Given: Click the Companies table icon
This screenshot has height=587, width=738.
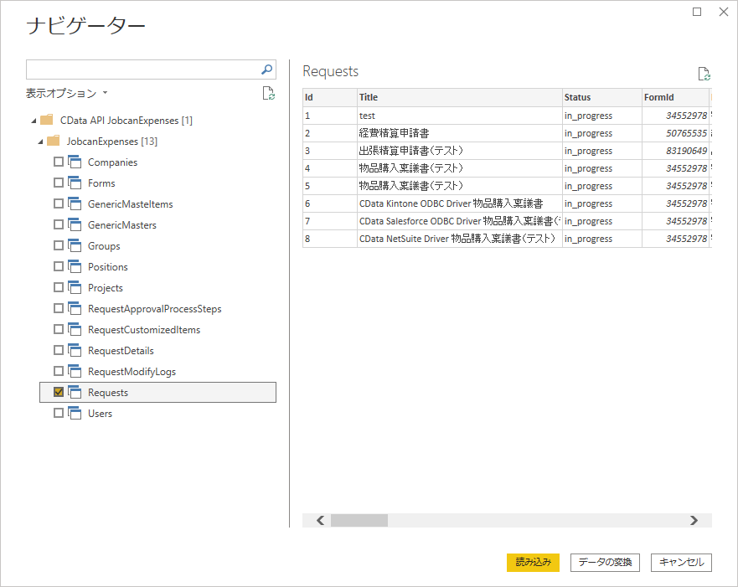Looking at the screenshot, I should click(x=75, y=162).
